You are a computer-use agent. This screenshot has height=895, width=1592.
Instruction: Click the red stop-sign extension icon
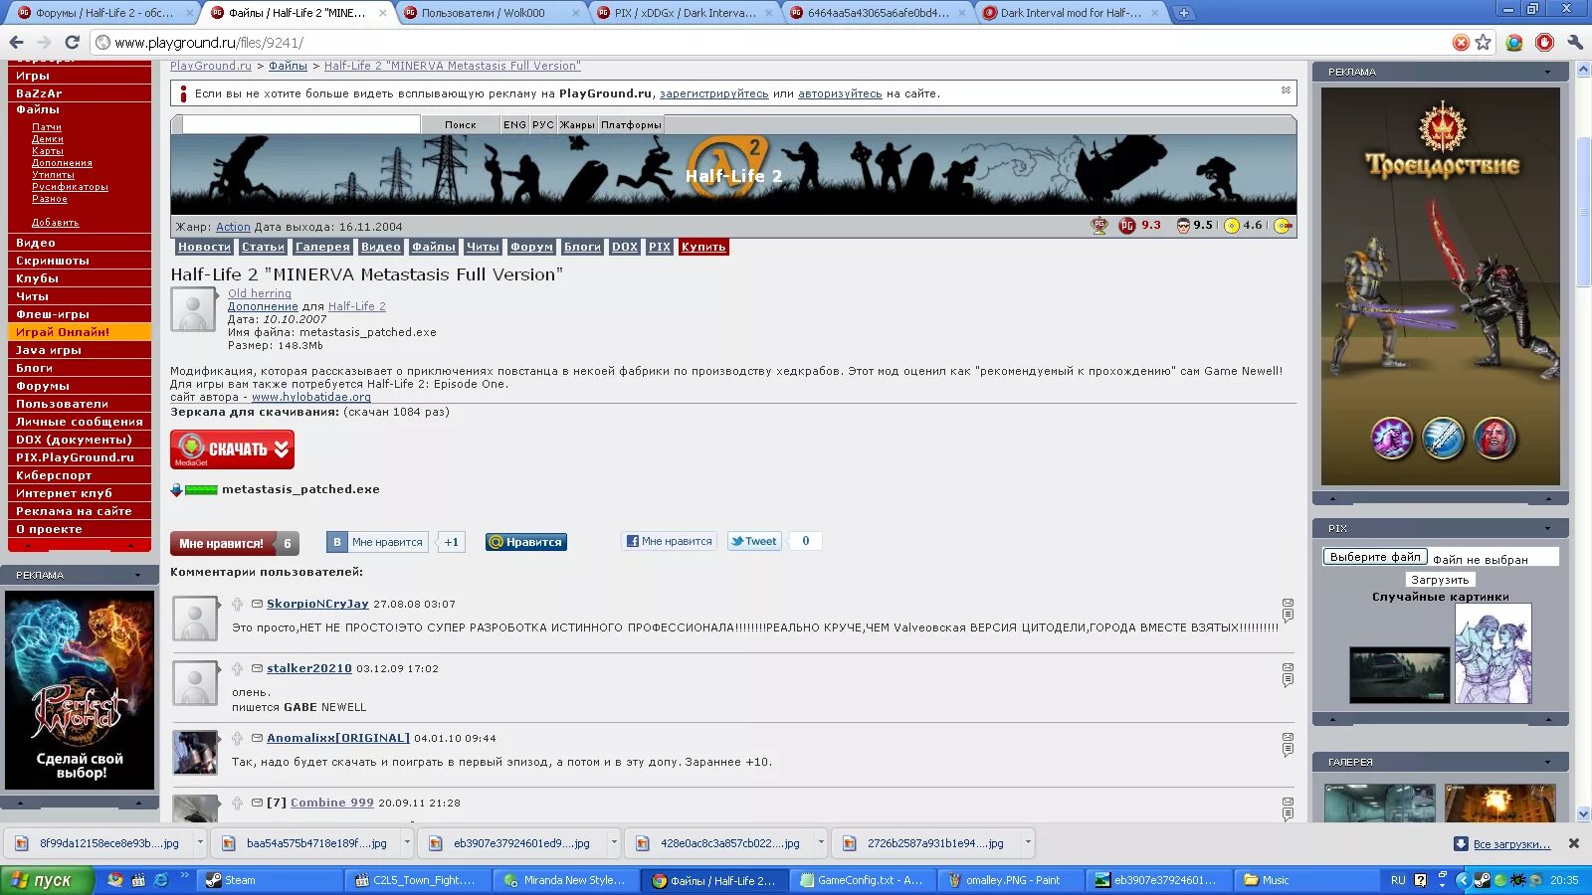coord(1544,42)
